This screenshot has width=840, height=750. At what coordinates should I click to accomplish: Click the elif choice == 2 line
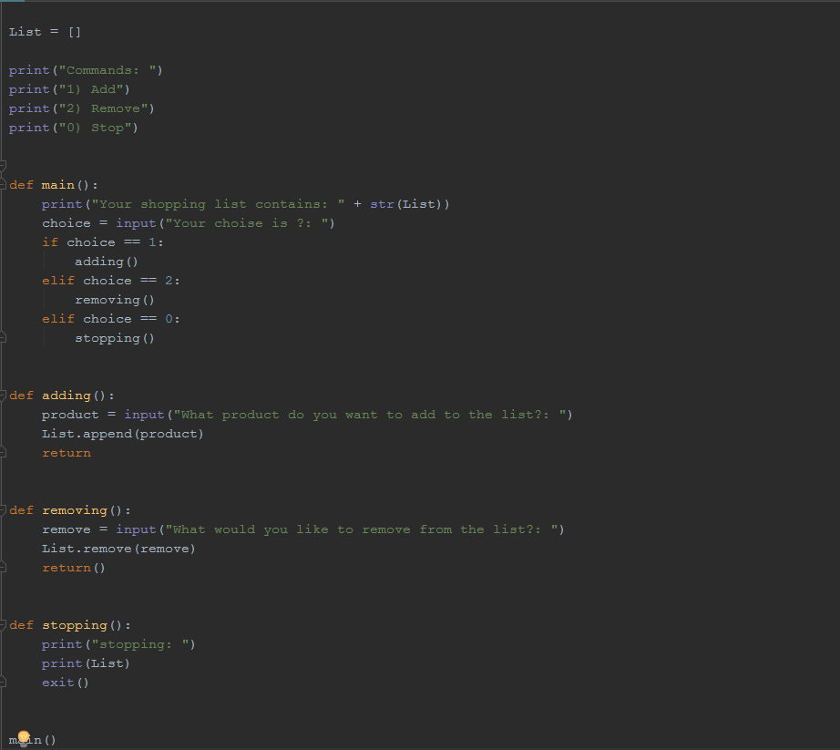109,280
